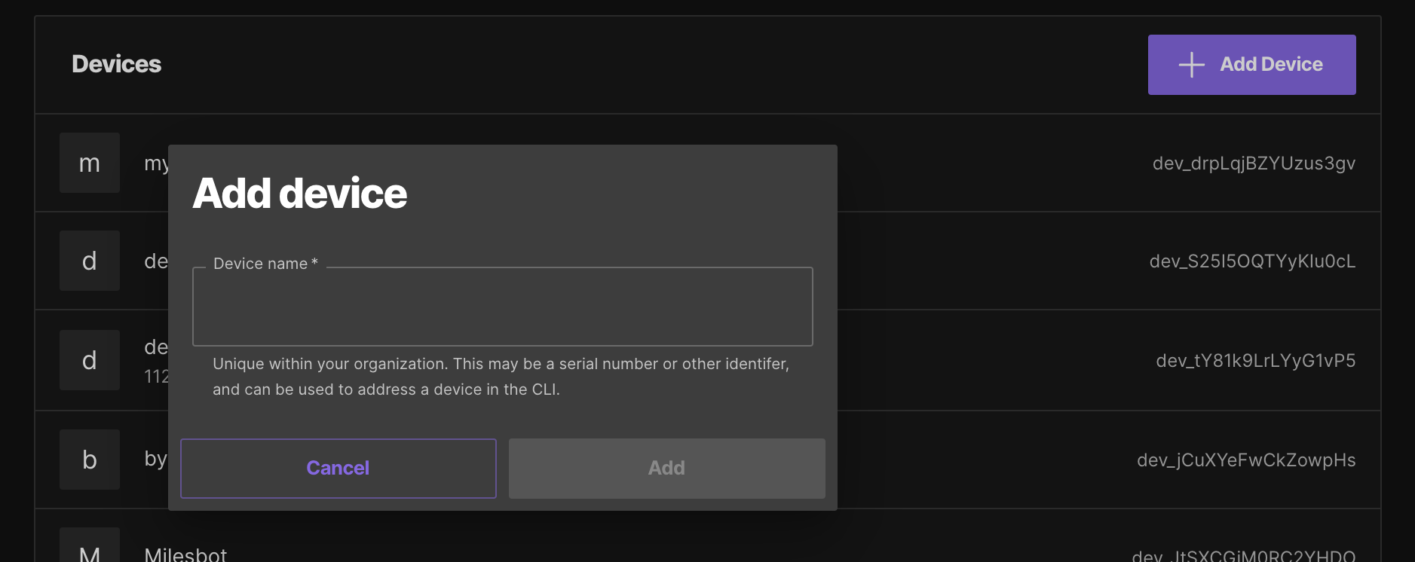Click the Milesbot 'M' avatar tile
The width and height of the screenshot is (1415, 562).
90,548
